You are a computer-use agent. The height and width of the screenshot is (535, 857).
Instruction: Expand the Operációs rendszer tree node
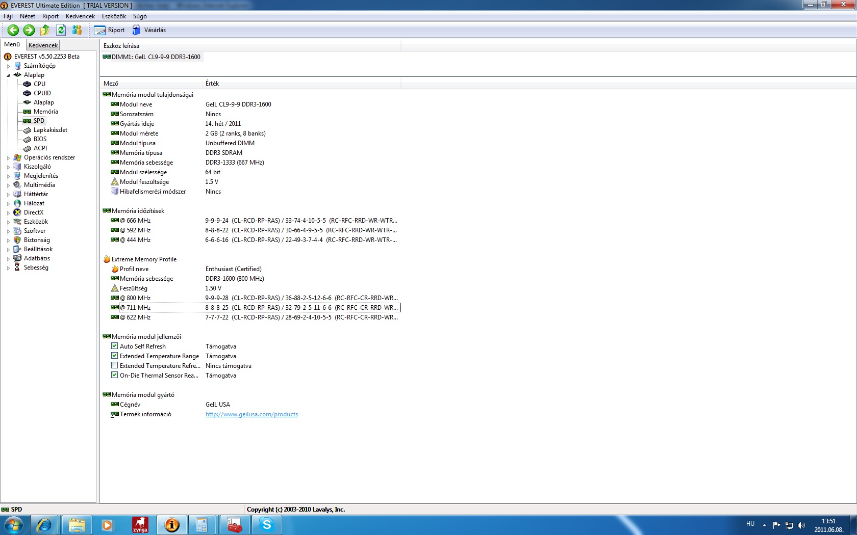(x=8, y=158)
